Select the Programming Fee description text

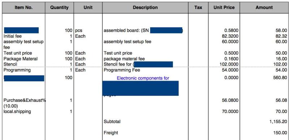tap(122, 70)
